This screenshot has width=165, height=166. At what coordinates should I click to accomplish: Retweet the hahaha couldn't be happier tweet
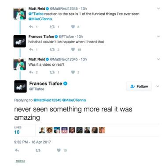[52, 49]
